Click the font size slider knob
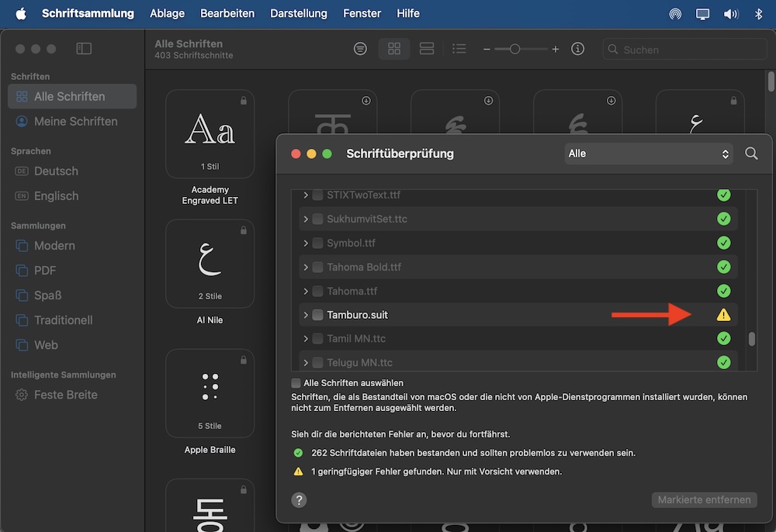 pyautogui.click(x=515, y=49)
